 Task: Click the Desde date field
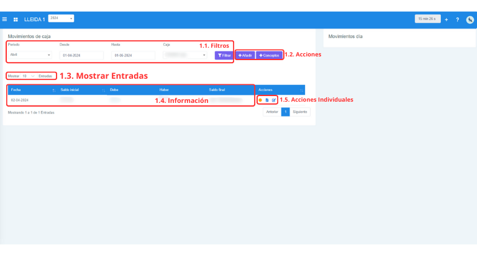point(81,55)
